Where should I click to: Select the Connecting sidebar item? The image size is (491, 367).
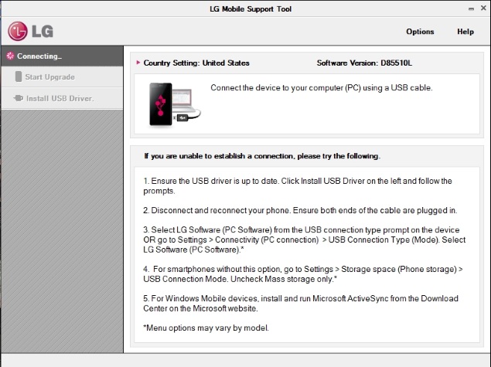pos(62,56)
